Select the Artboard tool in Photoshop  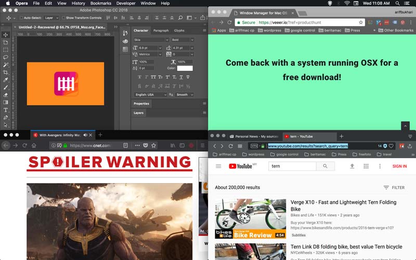pyautogui.click(x=6, y=43)
